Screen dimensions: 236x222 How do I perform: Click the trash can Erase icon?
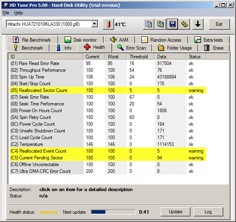pos(207,48)
